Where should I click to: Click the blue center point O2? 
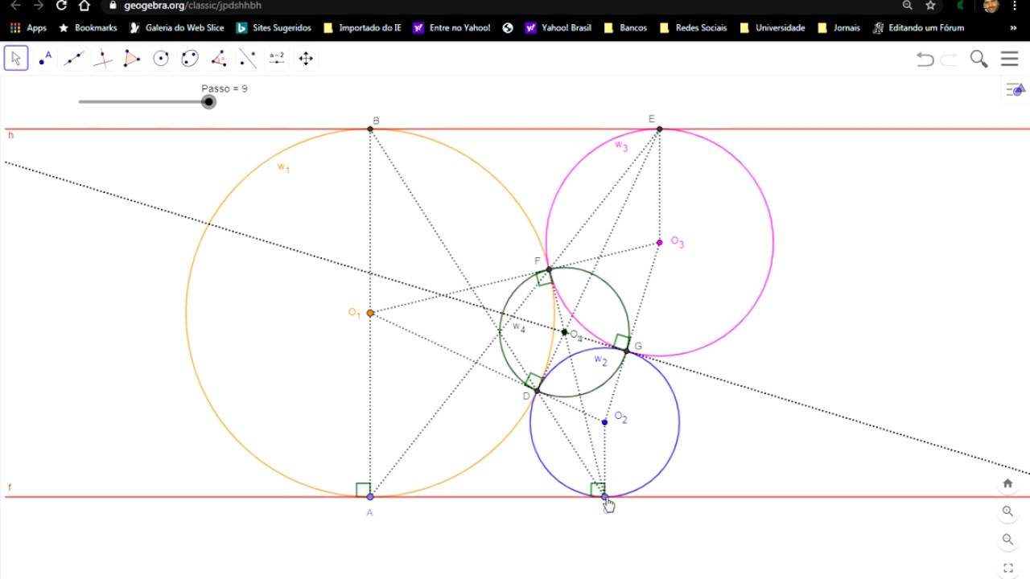point(605,422)
